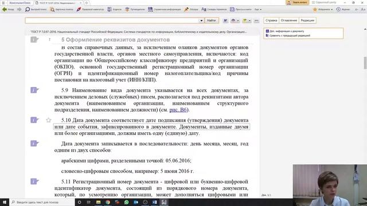Open the Кодексы section

click(115, 9)
